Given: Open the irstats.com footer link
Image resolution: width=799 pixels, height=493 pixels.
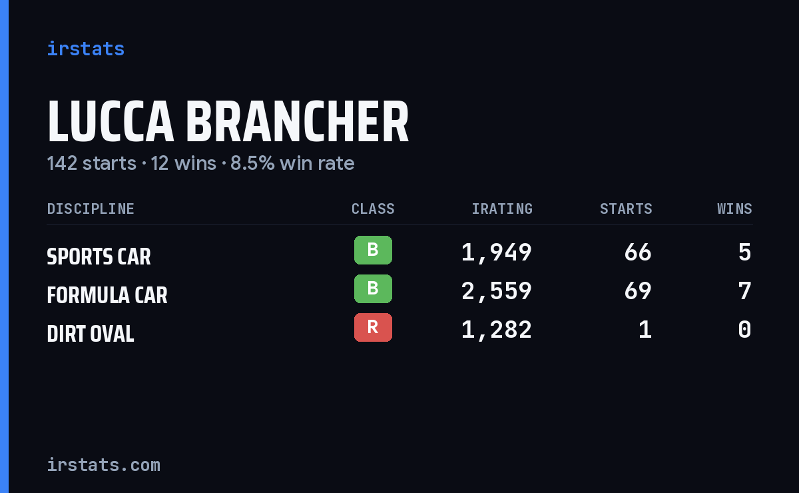Looking at the screenshot, I should click(103, 464).
